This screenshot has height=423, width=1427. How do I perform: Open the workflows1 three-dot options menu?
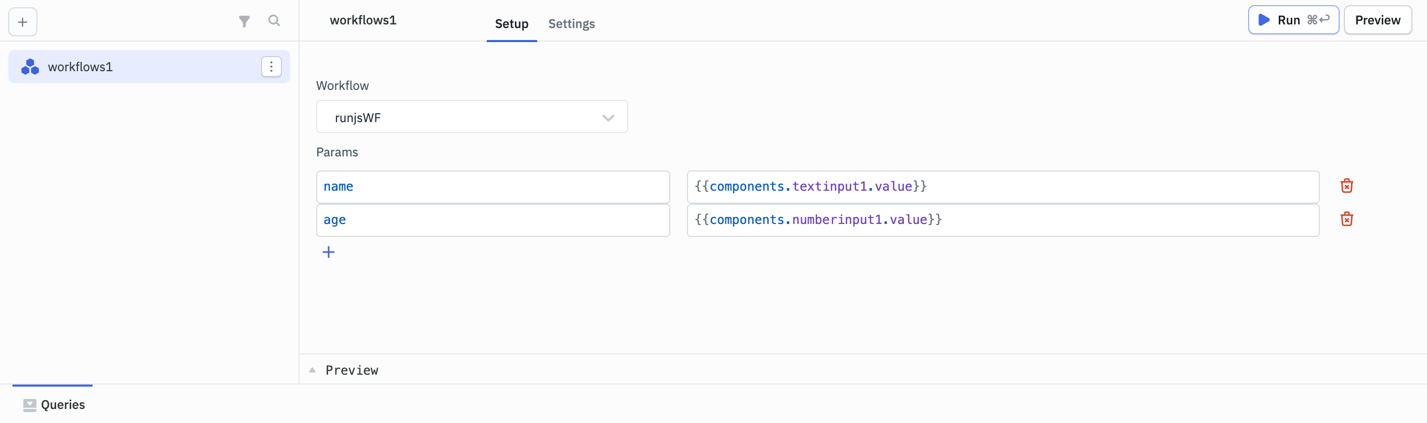click(271, 67)
